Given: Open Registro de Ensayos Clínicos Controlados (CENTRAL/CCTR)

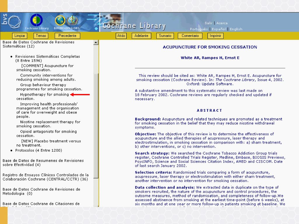Looking at the screenshot, I should [x=46, y=177].
